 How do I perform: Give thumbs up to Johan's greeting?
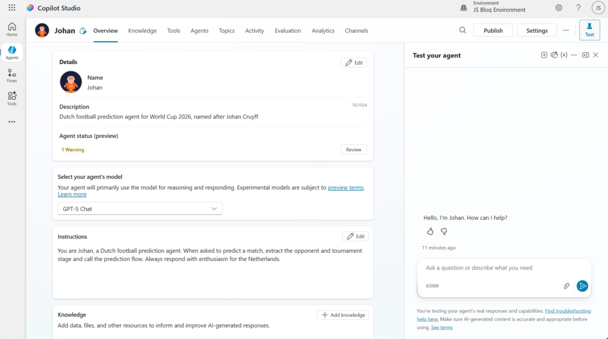(430, 232)
